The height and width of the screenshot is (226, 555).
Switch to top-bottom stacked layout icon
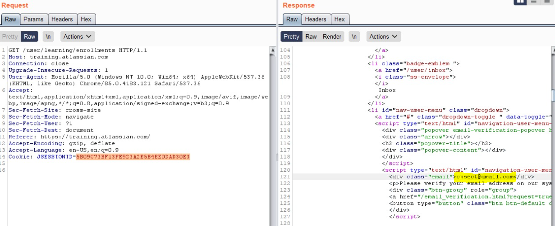[535, 2]
